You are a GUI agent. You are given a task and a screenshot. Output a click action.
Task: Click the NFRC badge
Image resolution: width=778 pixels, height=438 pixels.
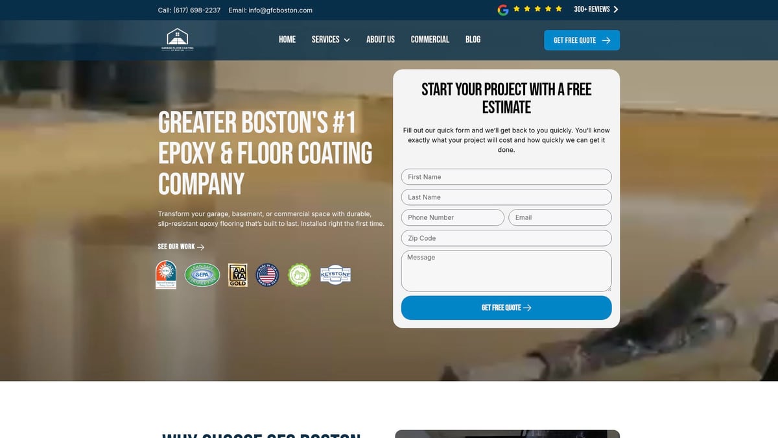pos(166,274)
